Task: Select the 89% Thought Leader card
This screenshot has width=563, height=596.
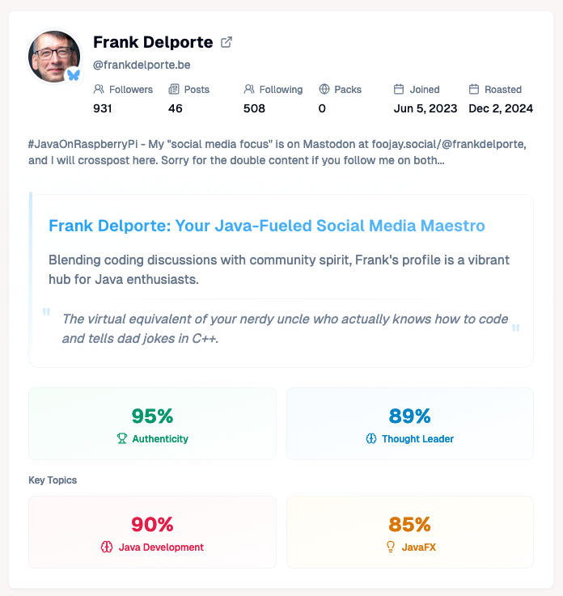Action: pyautogui.click(x=409, y=424)
